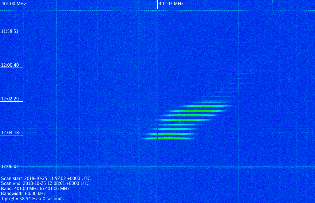Image resolution: width=315 pixels, height=203 pixels.
Task: Click the uppermost wide bright green signal burst
Action: pyautogui.click(x=204, y=106)
